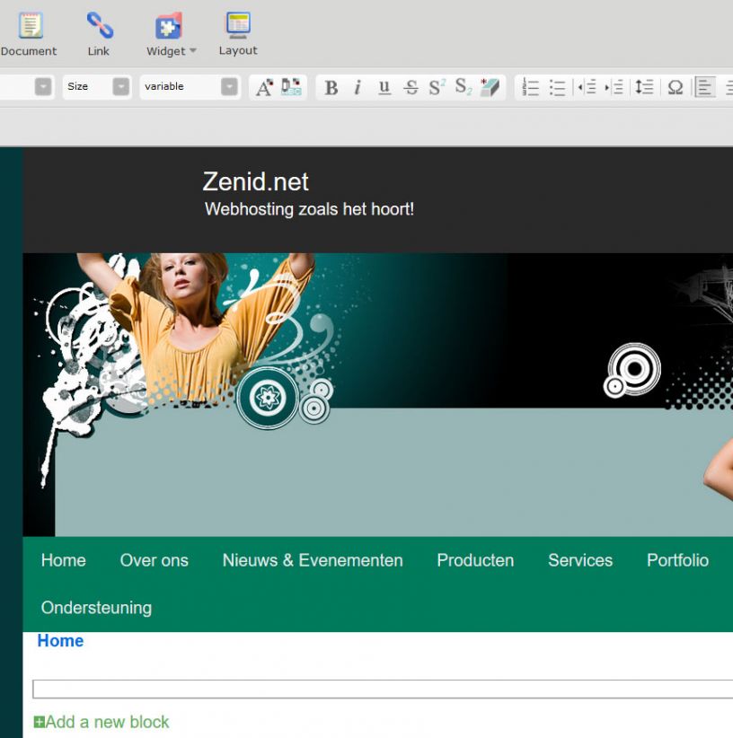Click the Zenid.net site title
The height and width of the screenshot is (738, 733).
point(256,181)
